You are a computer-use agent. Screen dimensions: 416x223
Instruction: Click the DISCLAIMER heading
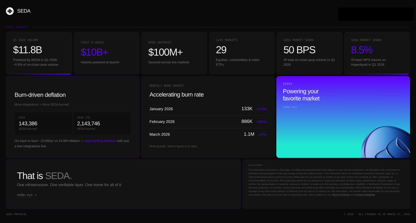pos(255,165)
